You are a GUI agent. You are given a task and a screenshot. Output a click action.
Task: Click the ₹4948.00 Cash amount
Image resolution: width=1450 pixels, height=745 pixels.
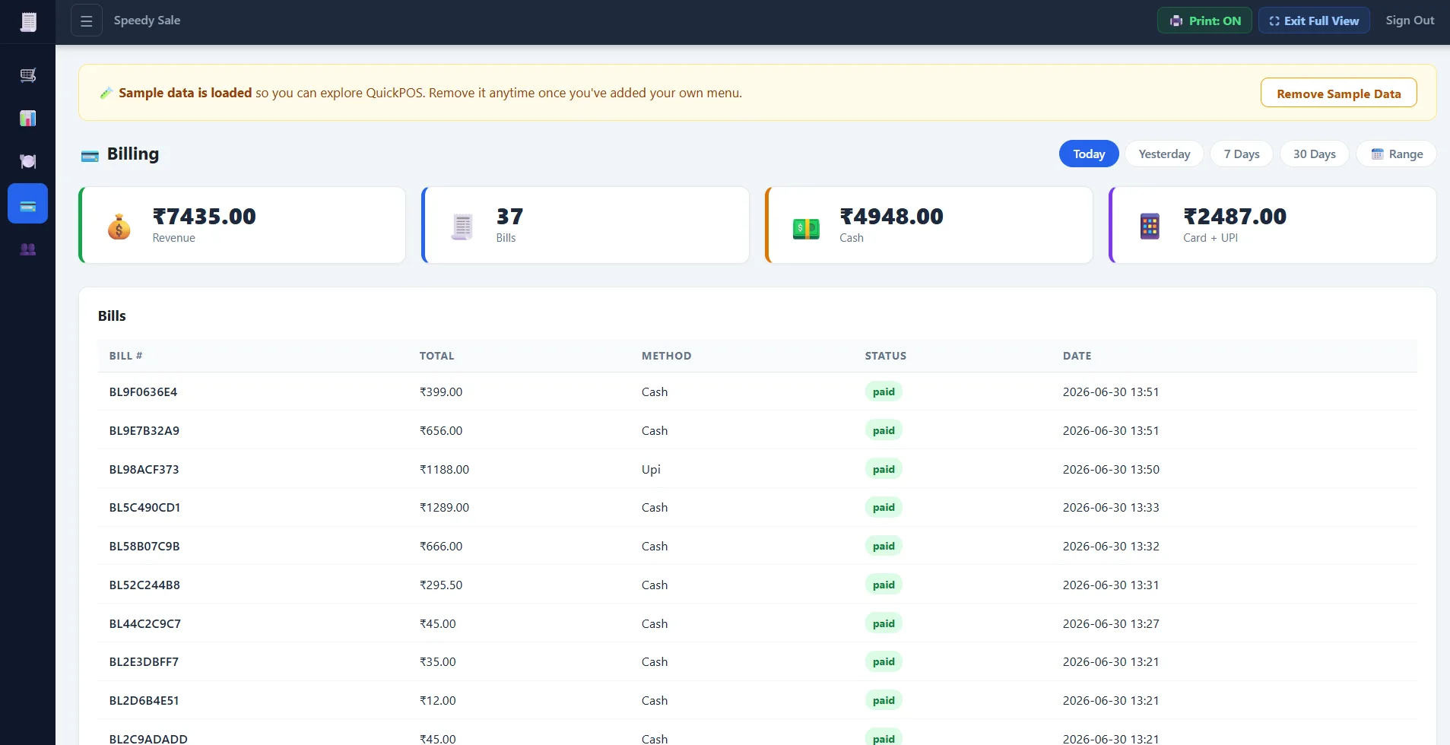(891, 217)
